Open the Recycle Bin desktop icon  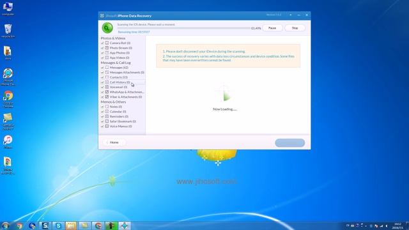tap(8, 31)
